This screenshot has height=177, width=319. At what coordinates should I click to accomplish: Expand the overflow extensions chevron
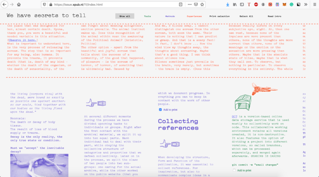tap(306, 5)
